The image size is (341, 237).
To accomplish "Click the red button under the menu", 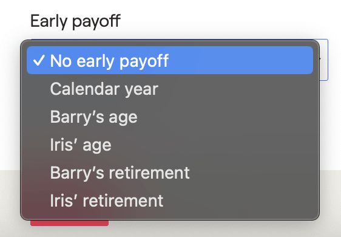I will click(x=69, y=223).
